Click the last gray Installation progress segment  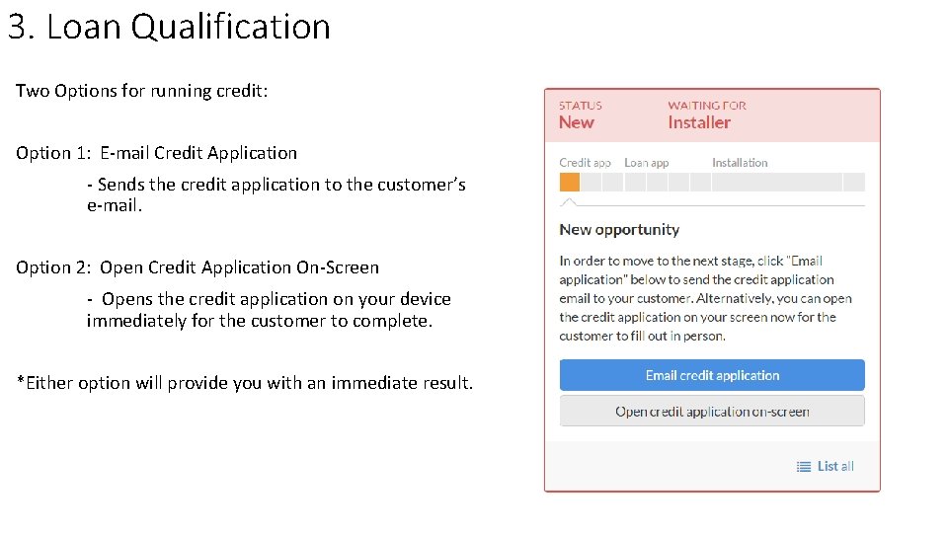(x=853, y=182)
